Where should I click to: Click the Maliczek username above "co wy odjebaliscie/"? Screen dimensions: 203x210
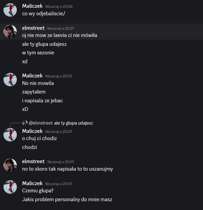click(x=32, y=6)
